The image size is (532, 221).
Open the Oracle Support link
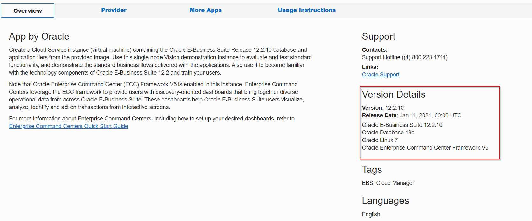click(381, 75)
